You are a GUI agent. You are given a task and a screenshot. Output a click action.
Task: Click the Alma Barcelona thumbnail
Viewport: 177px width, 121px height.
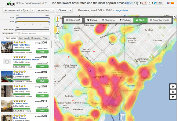click(x=7, y=91)
